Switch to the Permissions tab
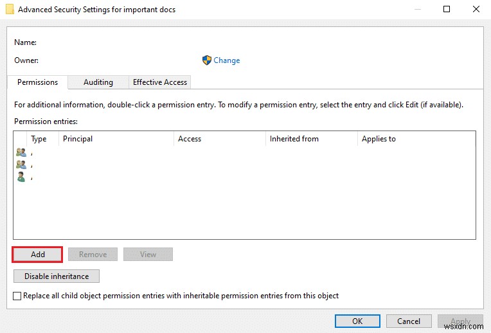Image resolution: width=491 pixels, height=333 pixels. tap(37, 82)
